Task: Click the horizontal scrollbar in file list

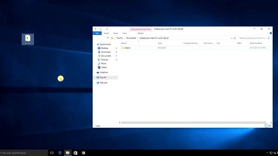Action: click(x=193, y=123)
